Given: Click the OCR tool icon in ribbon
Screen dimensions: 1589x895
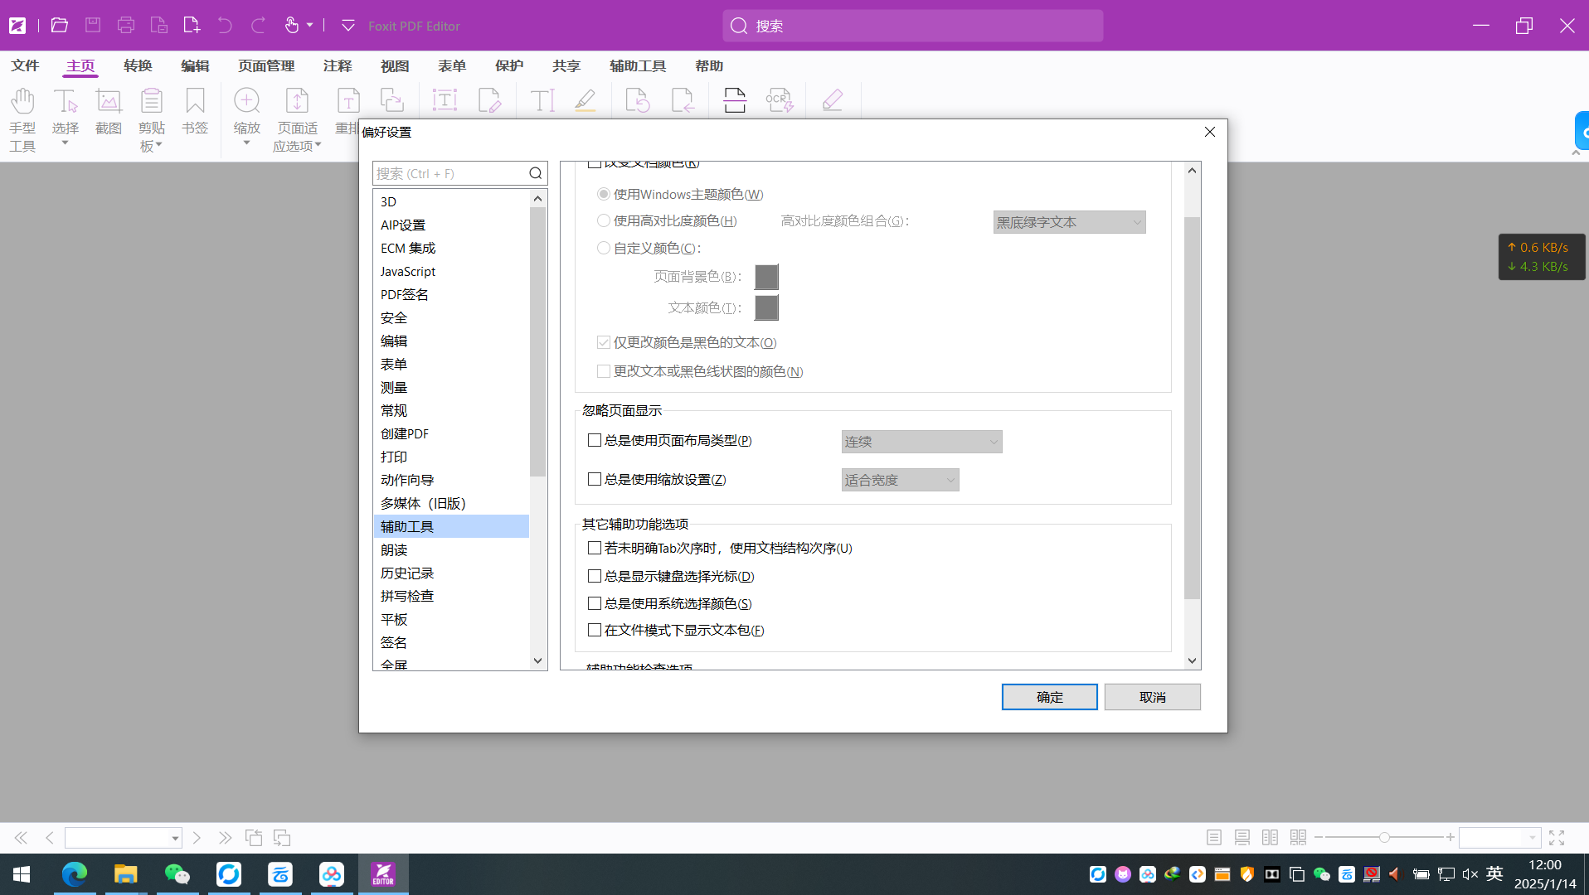Looking at the screenshot, I should point(780,101).
